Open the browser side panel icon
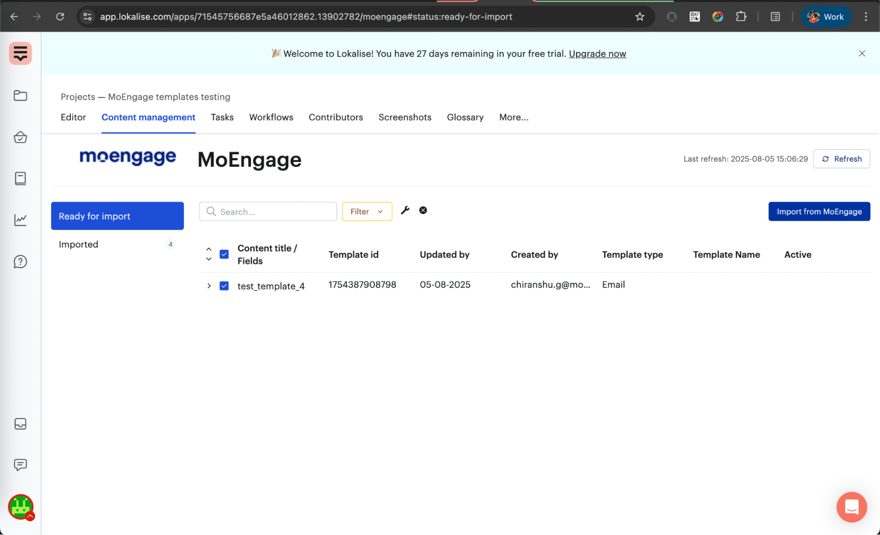The image size is (880, 535). click(x=775, y=17)
